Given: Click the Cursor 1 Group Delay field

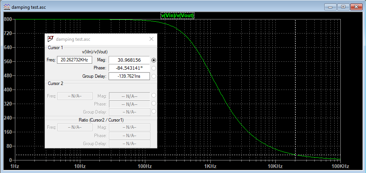Looking at the screenshot, I should tap(129, 76).
